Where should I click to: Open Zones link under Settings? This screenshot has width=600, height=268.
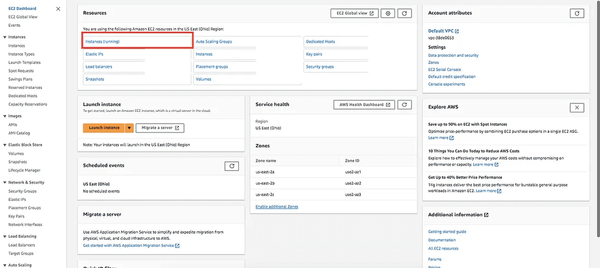[x=433, y=62]
